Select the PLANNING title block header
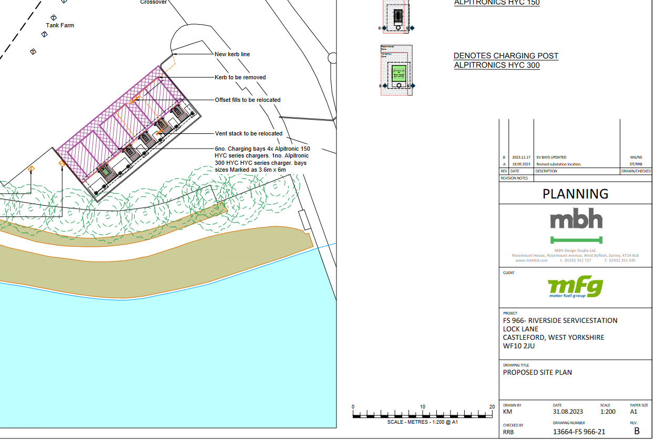The image size is (654, 440). coord(575,193)
